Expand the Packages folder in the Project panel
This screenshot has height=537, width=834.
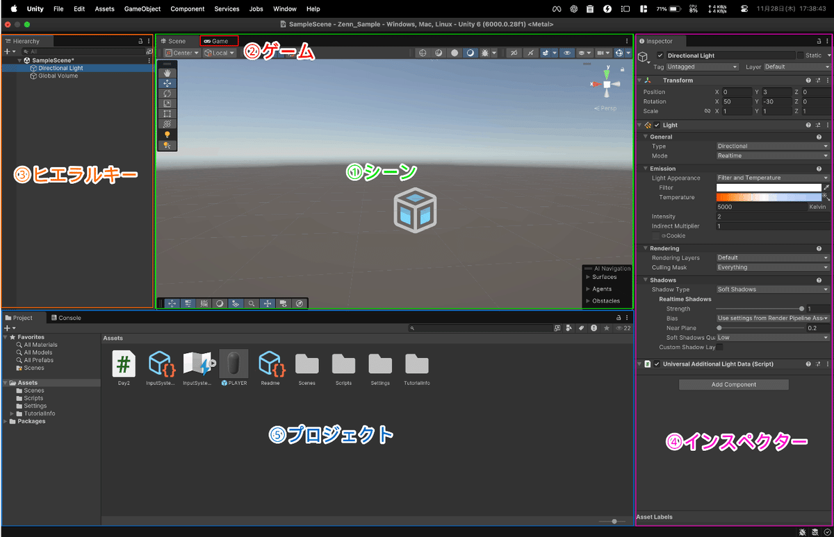(x=6, y=420)
